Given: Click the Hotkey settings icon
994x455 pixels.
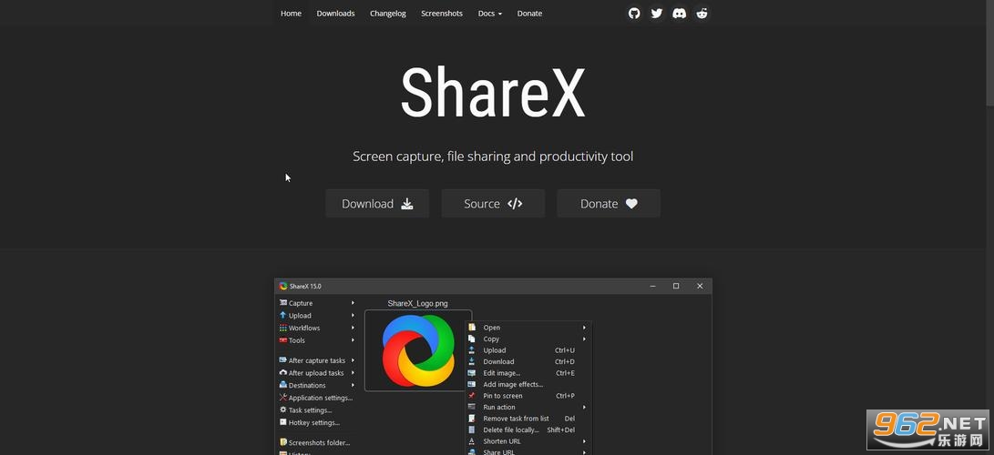Looking at the screenshot, I should tap(283, 422).
